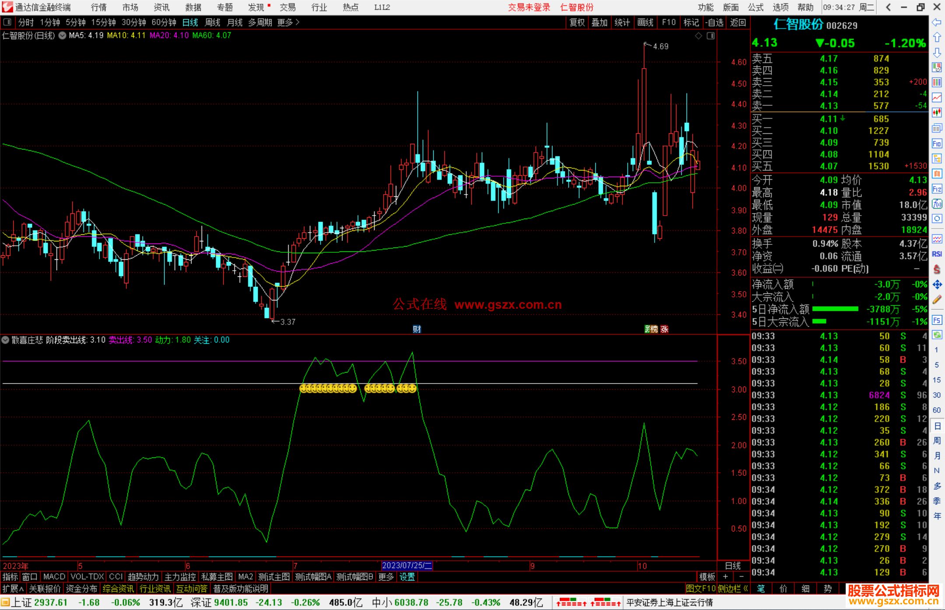Open the RSI indicator from sidebar
This screenshot has width=945, height=610.
tap(937, 254)
